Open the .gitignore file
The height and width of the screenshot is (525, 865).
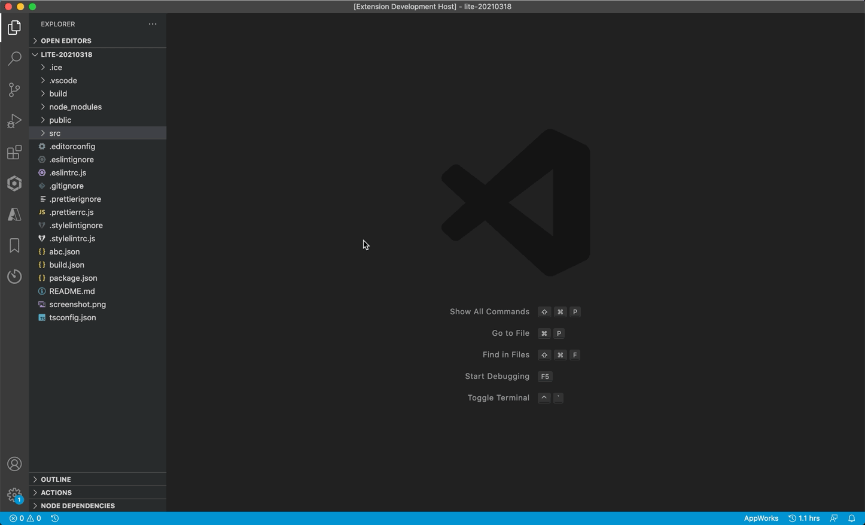click(98, 186)
